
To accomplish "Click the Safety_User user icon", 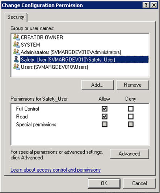I will click(16, 59).
